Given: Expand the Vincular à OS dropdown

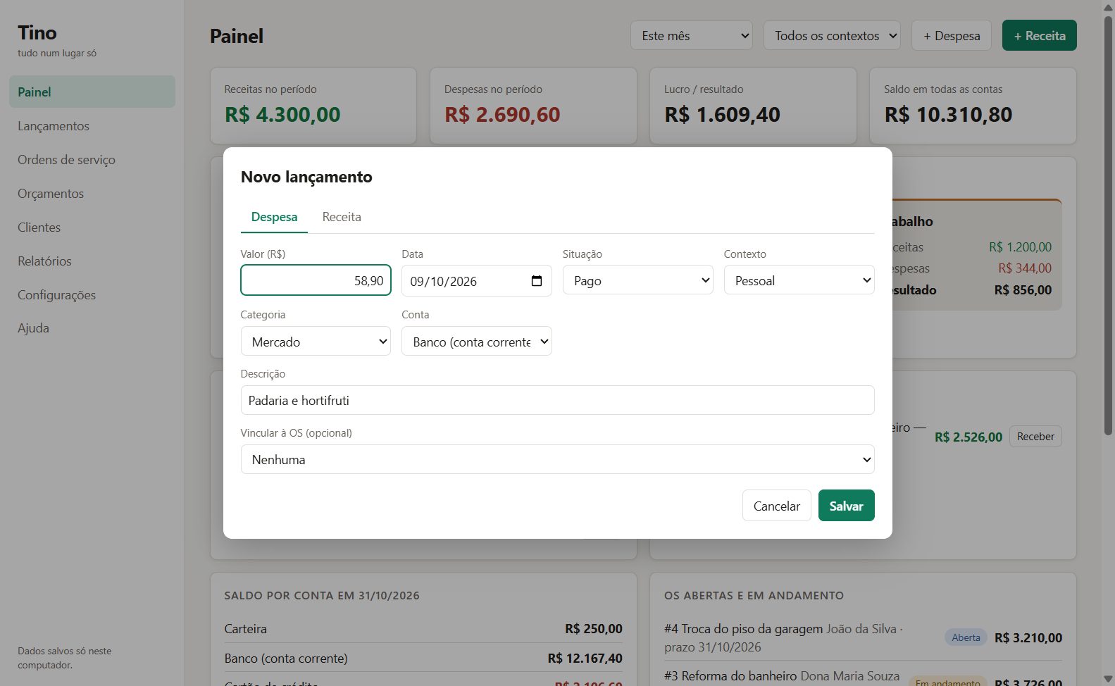Looking at the screenshot, I should [557, 459].
